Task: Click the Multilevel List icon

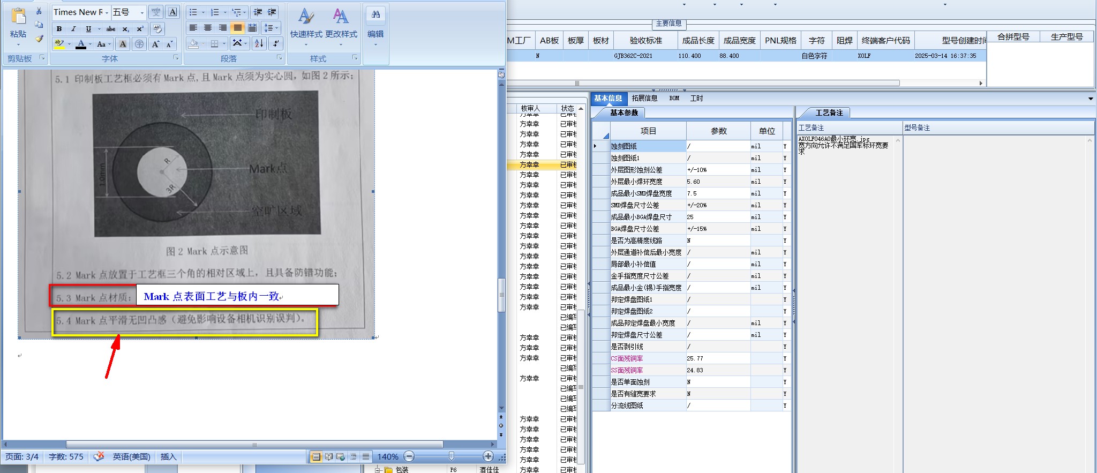Action: coord(236,12)
